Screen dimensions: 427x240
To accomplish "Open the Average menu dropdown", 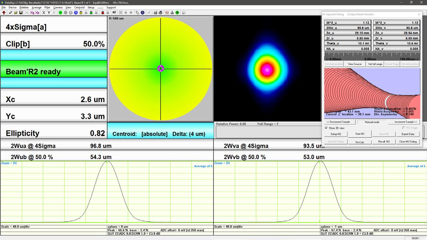I will click(36, 7).
